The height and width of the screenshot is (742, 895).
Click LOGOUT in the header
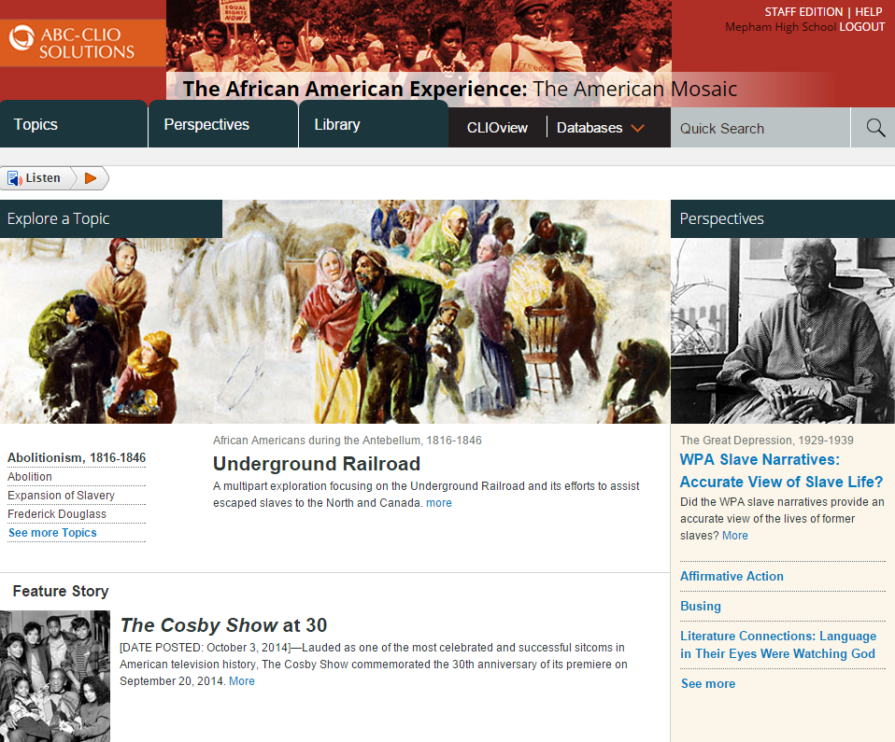862,27
